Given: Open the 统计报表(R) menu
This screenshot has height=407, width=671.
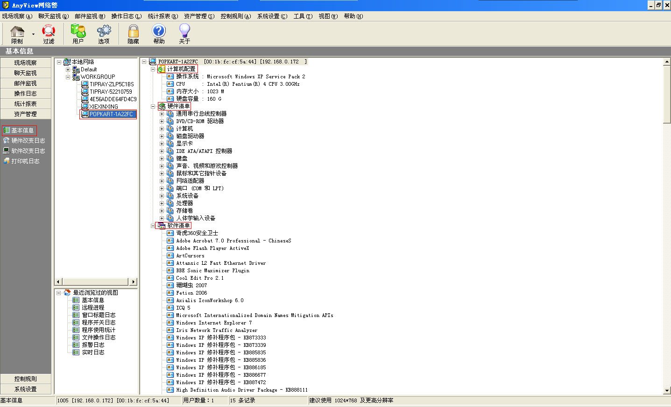Looking at the screenshot, I should [163, 16].
